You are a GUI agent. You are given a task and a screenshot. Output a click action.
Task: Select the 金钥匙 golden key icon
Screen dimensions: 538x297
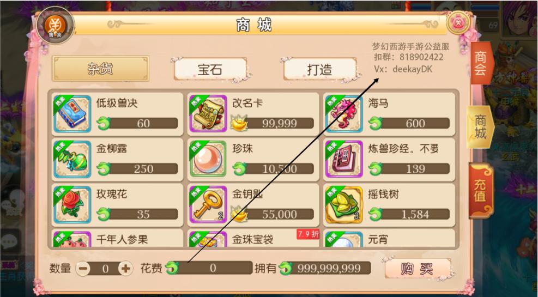208,205
